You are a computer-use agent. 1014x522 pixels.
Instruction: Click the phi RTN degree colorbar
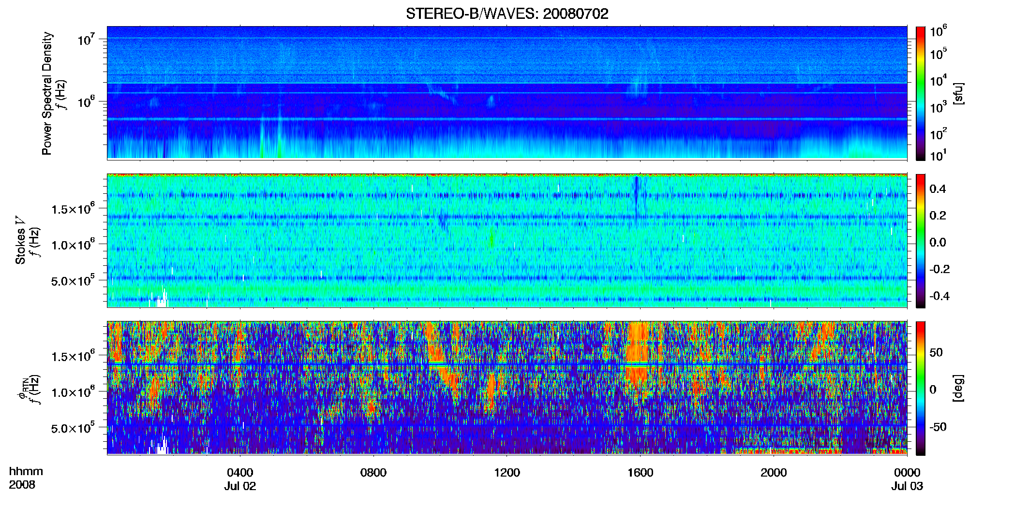(921, 388)
